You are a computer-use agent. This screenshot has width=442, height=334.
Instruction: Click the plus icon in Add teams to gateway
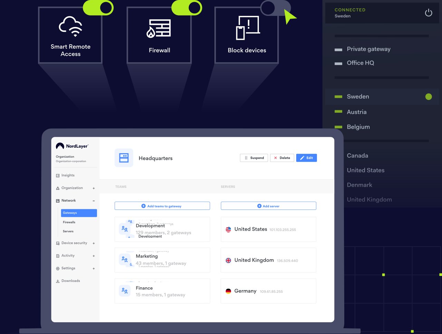(x=144, y=206)
